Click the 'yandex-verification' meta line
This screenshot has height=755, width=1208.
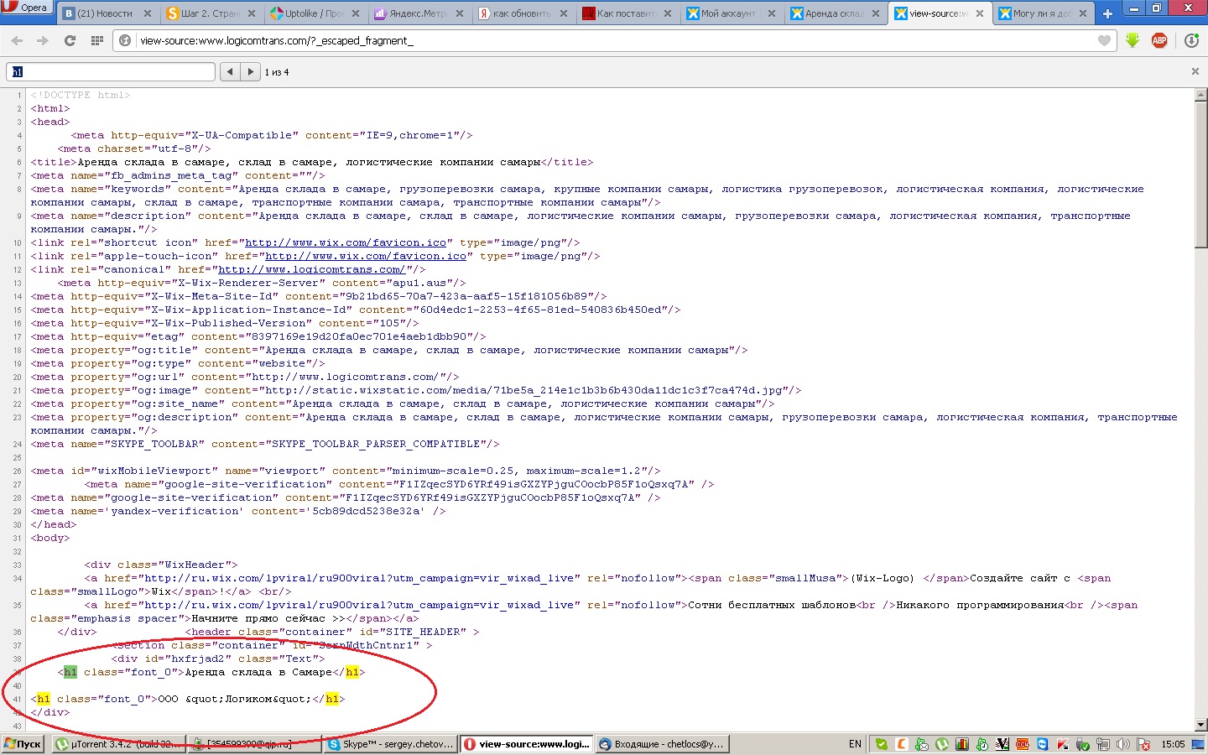(x=238, y=511)
